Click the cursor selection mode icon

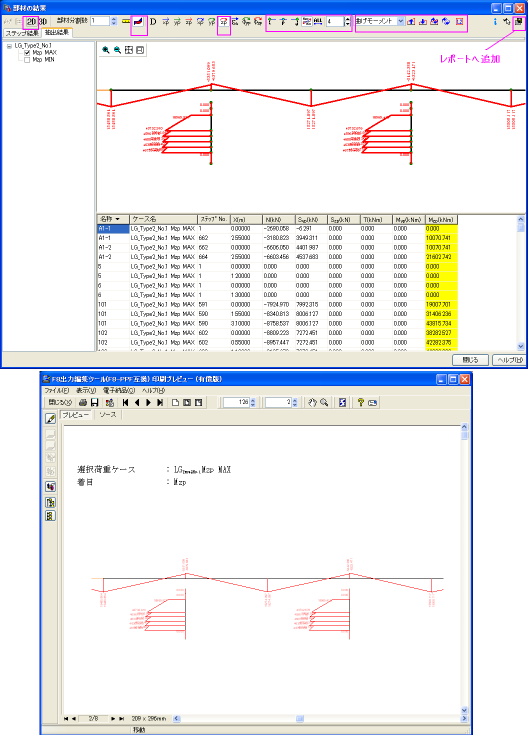point(507,21)
